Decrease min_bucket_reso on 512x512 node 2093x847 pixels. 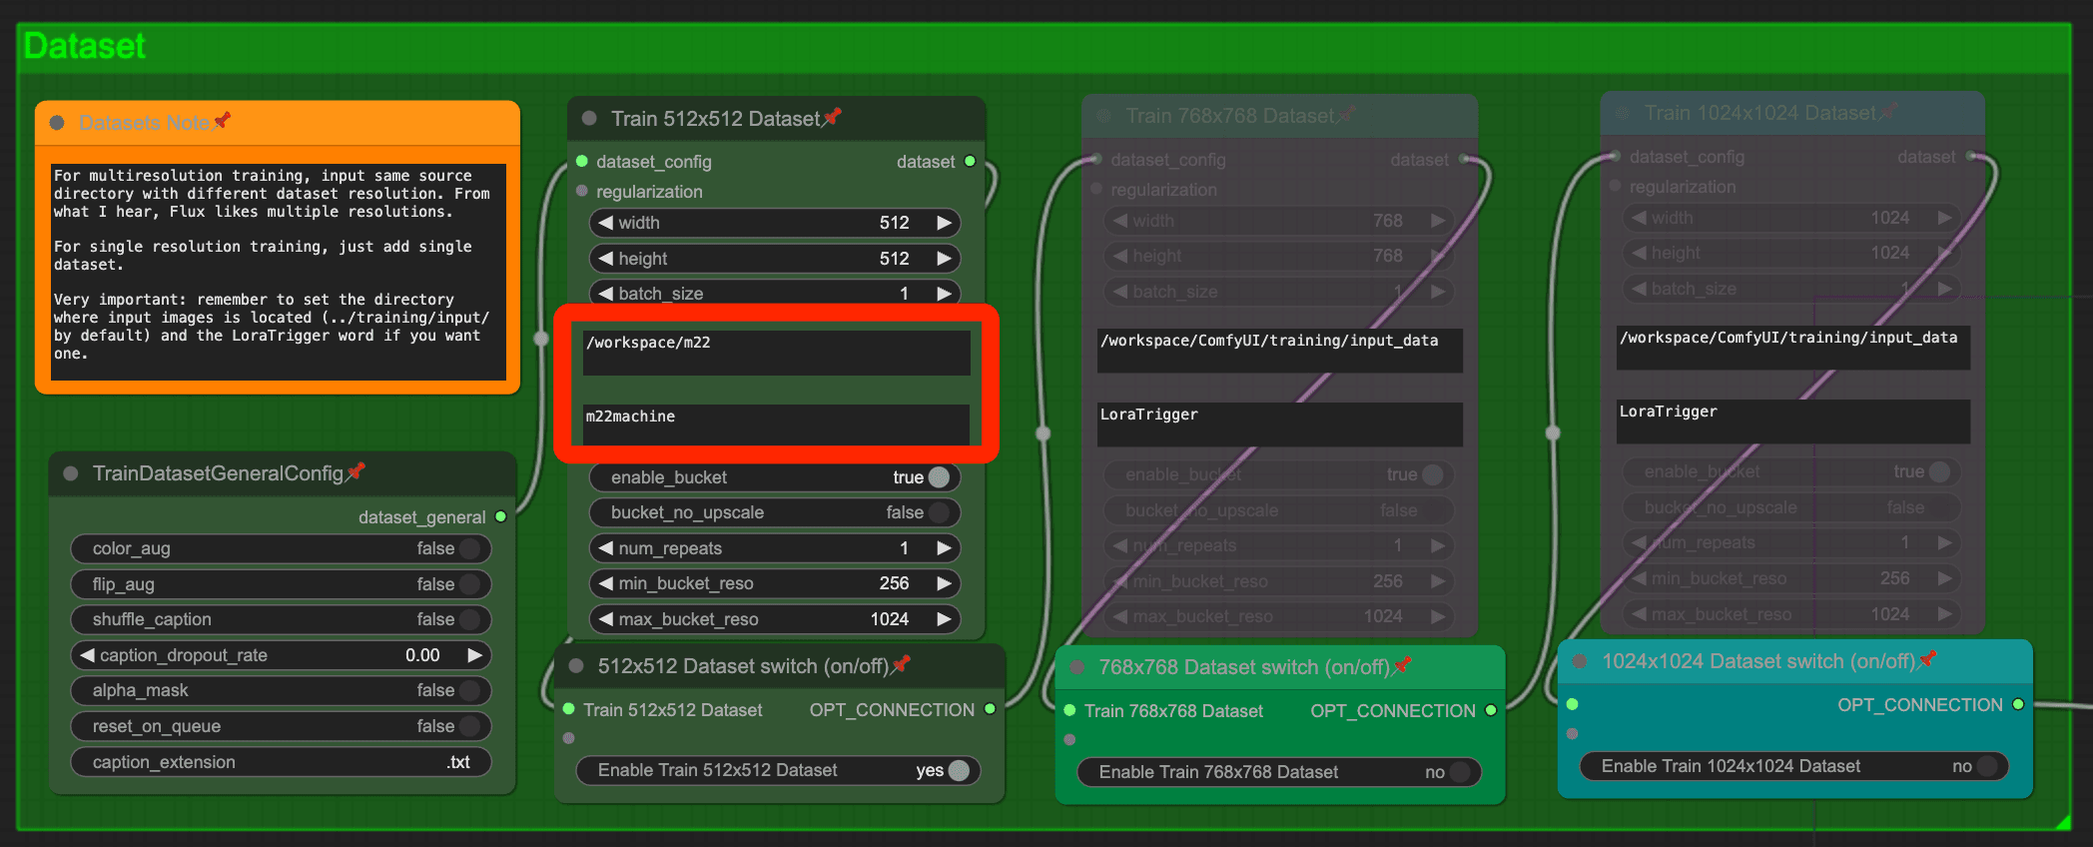[x=605, y=583]
